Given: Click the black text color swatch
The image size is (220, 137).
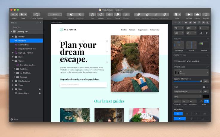Looking at the screenshot, I should [x=206, y=96].
